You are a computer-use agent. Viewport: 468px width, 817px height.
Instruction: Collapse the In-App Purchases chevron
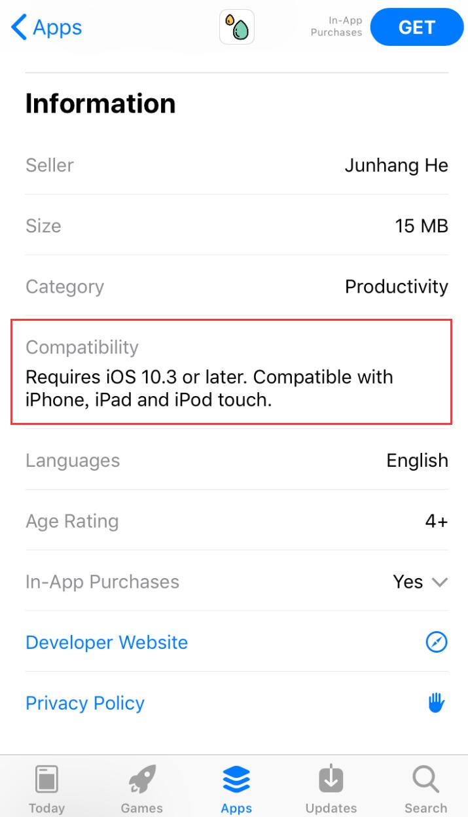pos(440,582)
